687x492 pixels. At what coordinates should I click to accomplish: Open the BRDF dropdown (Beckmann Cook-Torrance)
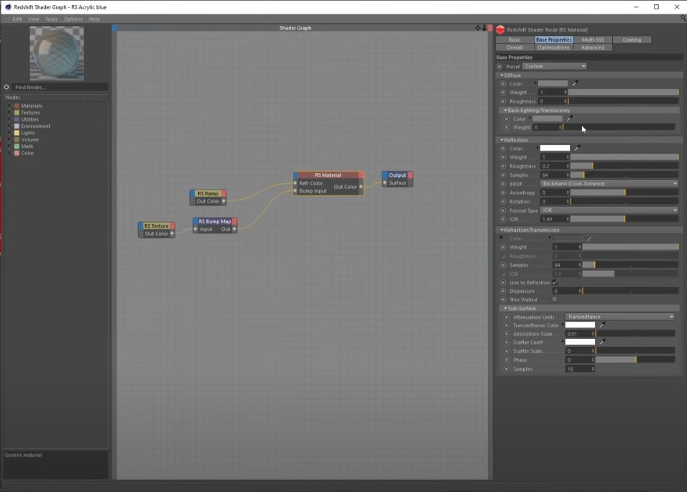[x=609, y=184]
